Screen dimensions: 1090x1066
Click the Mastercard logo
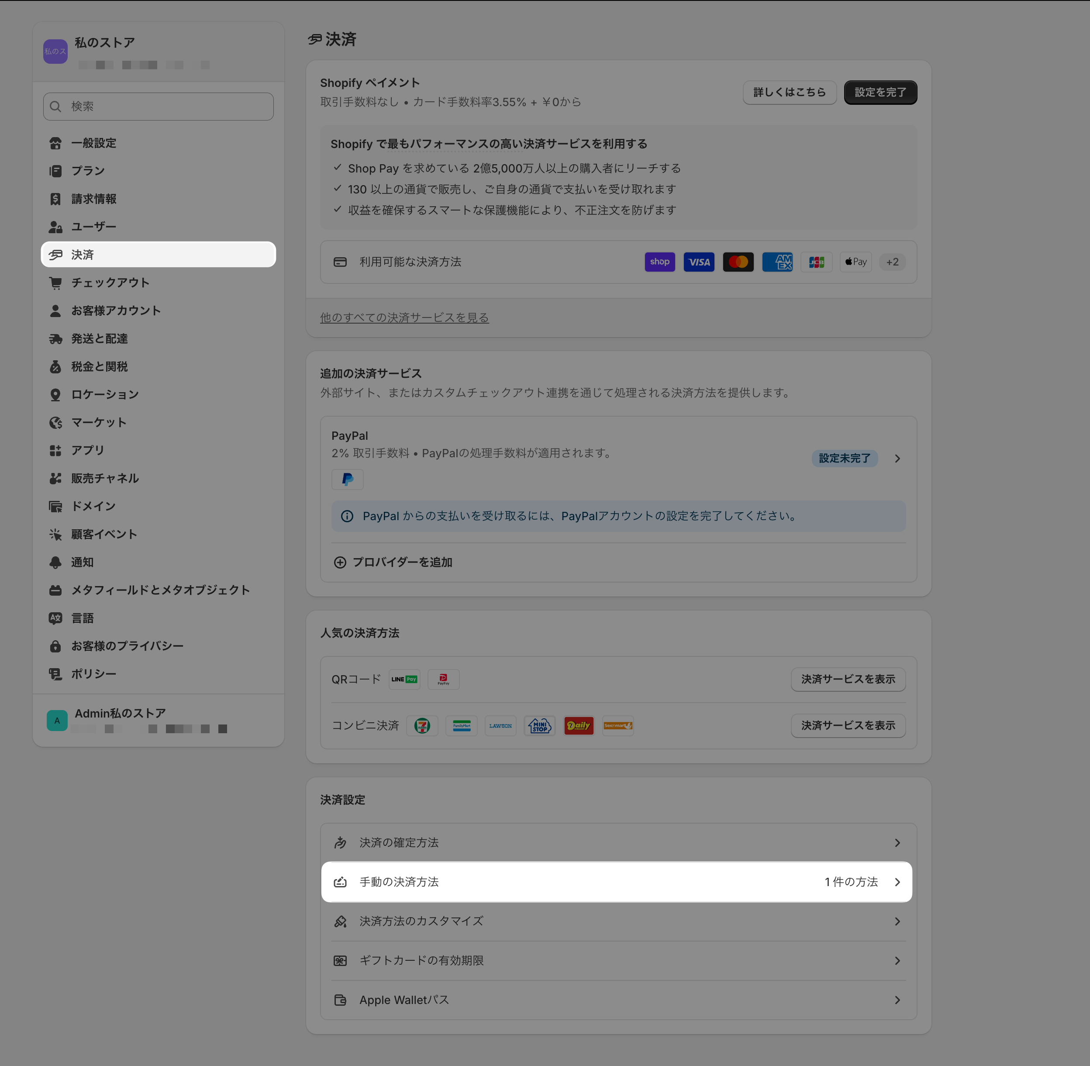pos(738,262)
